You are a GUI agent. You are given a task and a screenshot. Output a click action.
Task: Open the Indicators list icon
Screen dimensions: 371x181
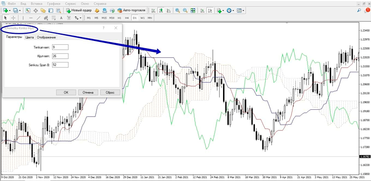coord(219,11)
